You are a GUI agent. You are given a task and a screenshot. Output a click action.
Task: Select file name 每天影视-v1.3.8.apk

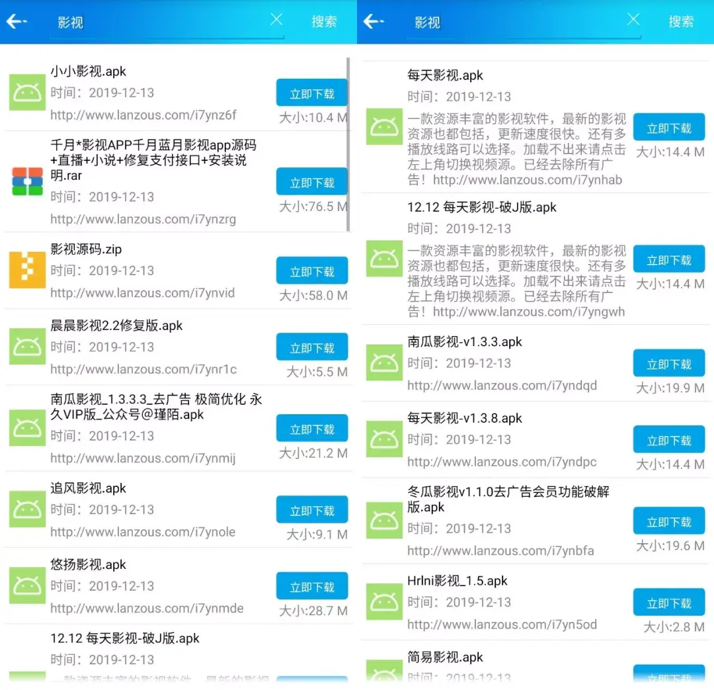[x=465, y=418]
